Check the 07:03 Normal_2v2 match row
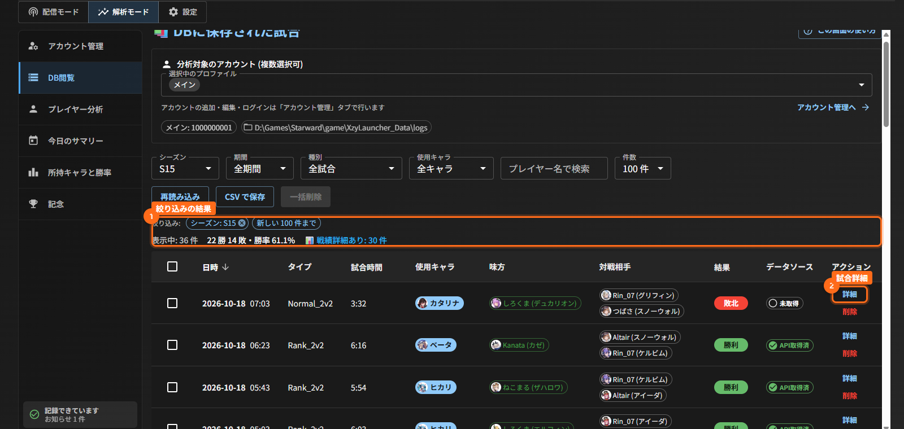Image resolution: width=904 pixels, height=429 pixels. tap(172, 303)
